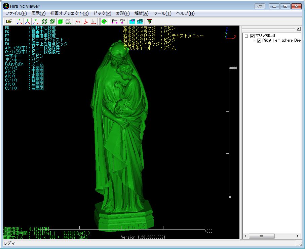Image resolution: width=305 pixels, height=249 pixels.
Task: Click the colored-dots axis display icon
Action: (x=19, y=21)
